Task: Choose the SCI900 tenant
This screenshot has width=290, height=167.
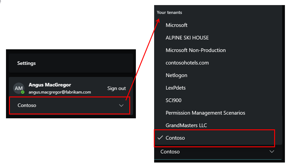Action: pos(174,100)
